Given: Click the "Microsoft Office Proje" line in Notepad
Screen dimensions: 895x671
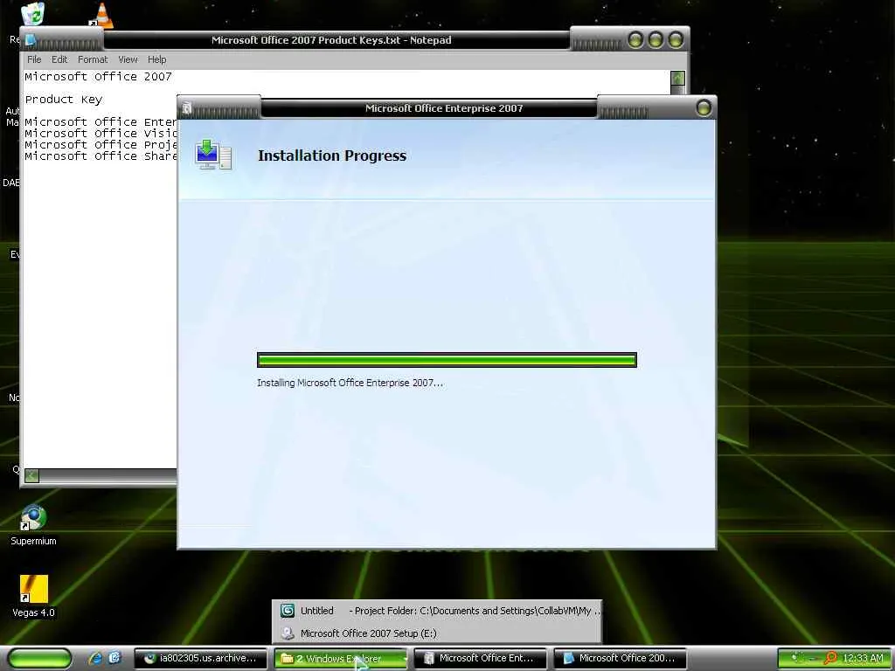Looking at the screenshot, I should click(x=101, y=145).
